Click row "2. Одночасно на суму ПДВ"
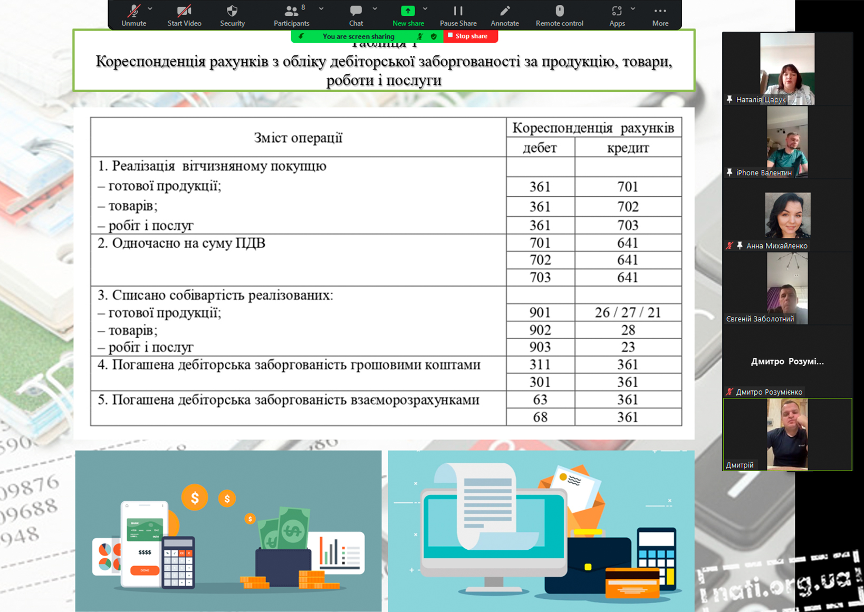Image resolution: width=864 pixels, height=612 pixels. click(x=298, y=260)
